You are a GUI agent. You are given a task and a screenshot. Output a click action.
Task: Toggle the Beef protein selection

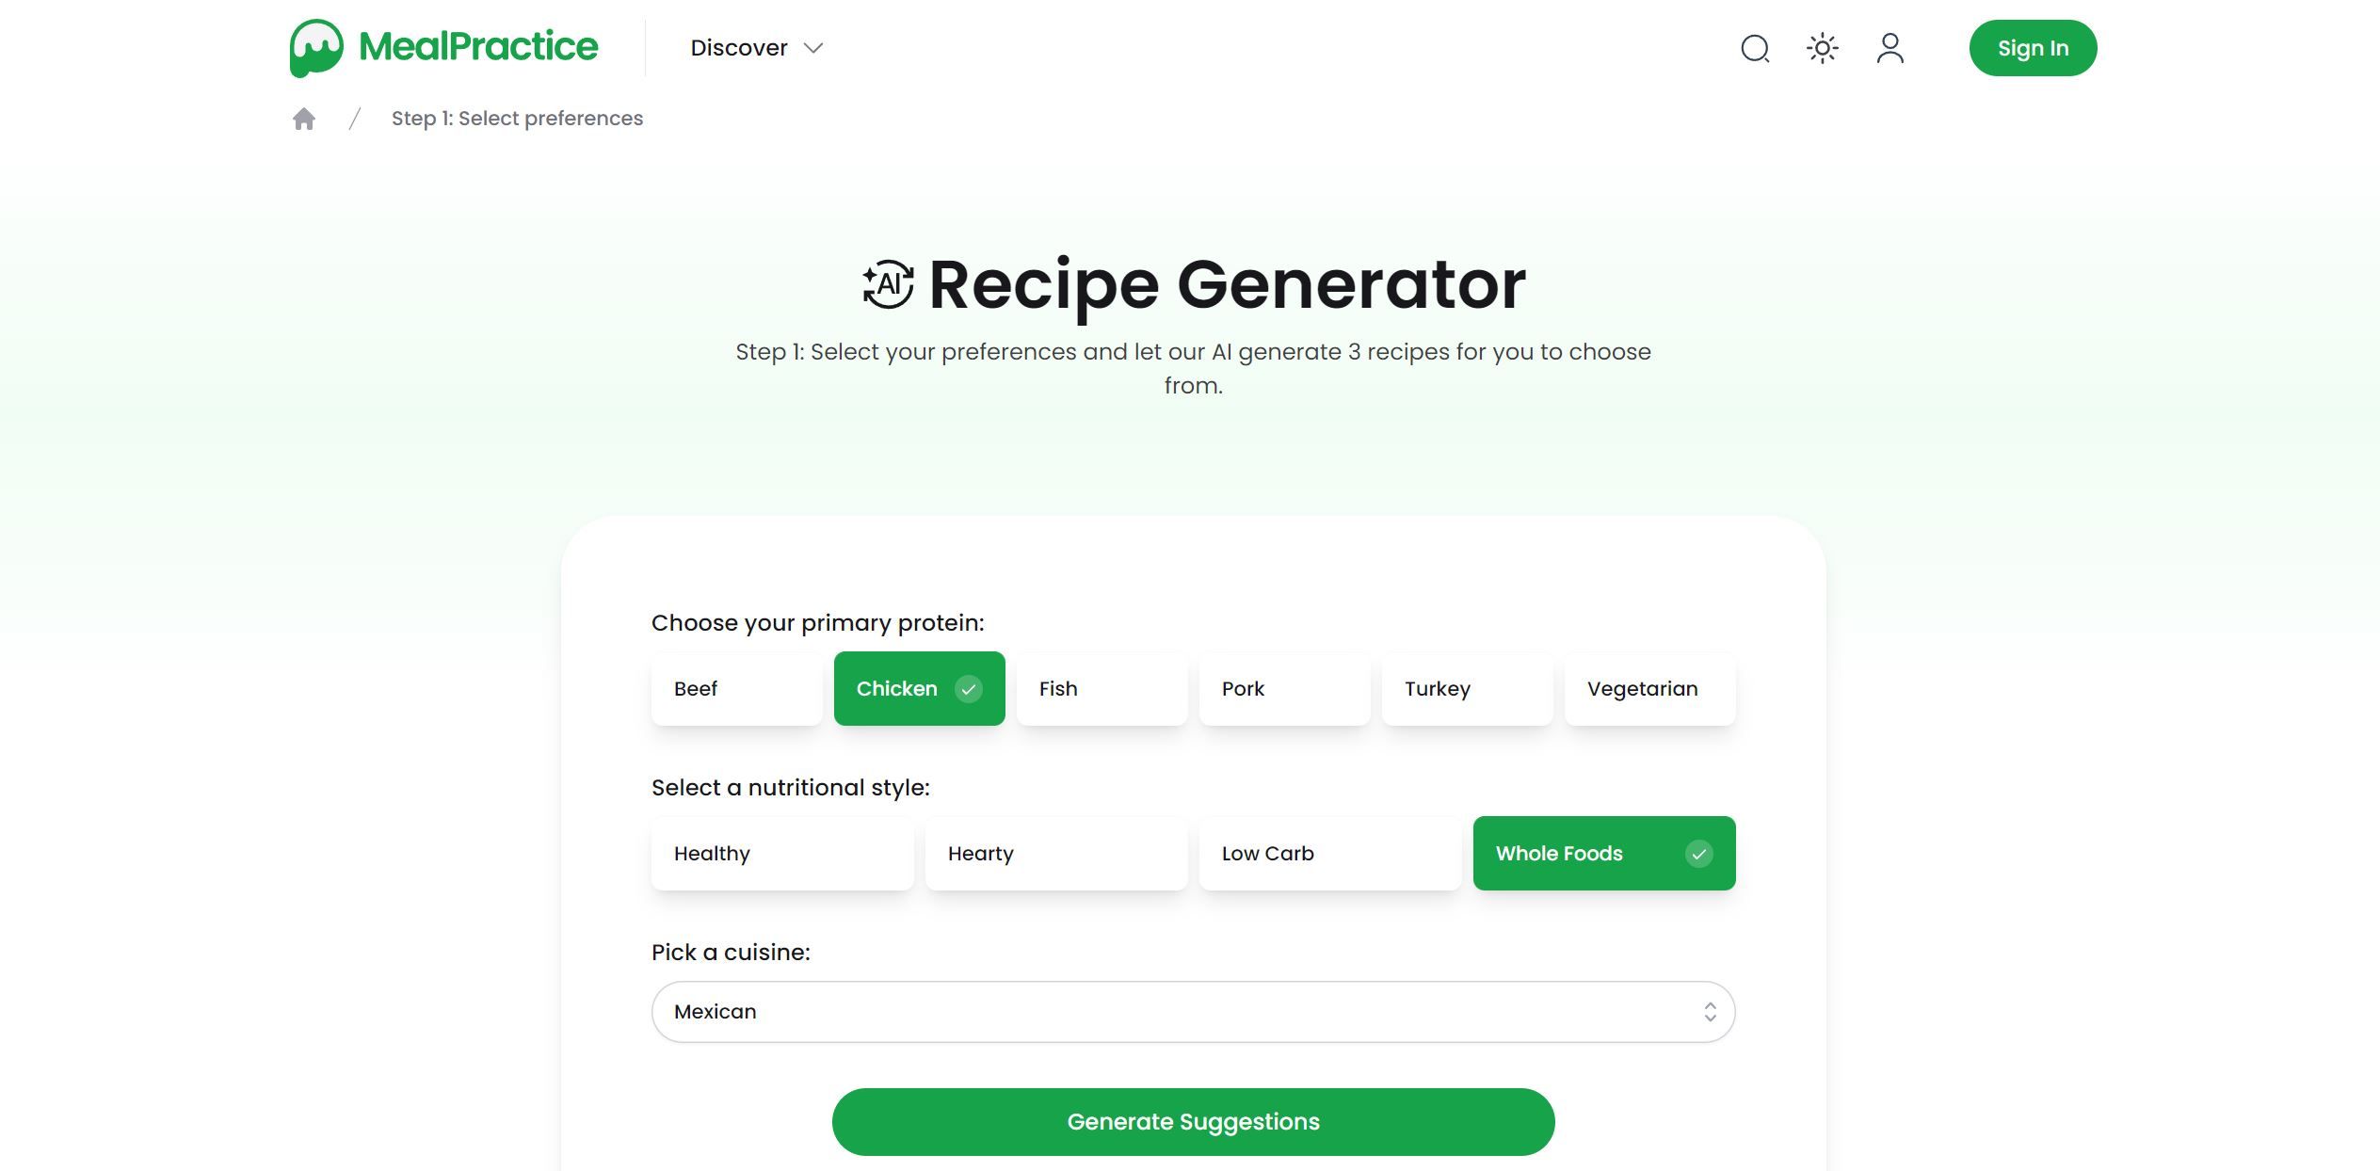(736, 689)
